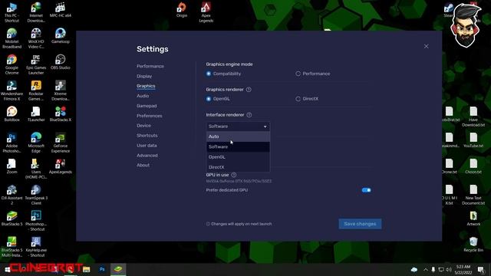Open volume control in system tray

[449, 269]
